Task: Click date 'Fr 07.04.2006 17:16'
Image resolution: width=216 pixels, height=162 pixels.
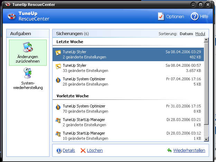Action: [183, 79]
